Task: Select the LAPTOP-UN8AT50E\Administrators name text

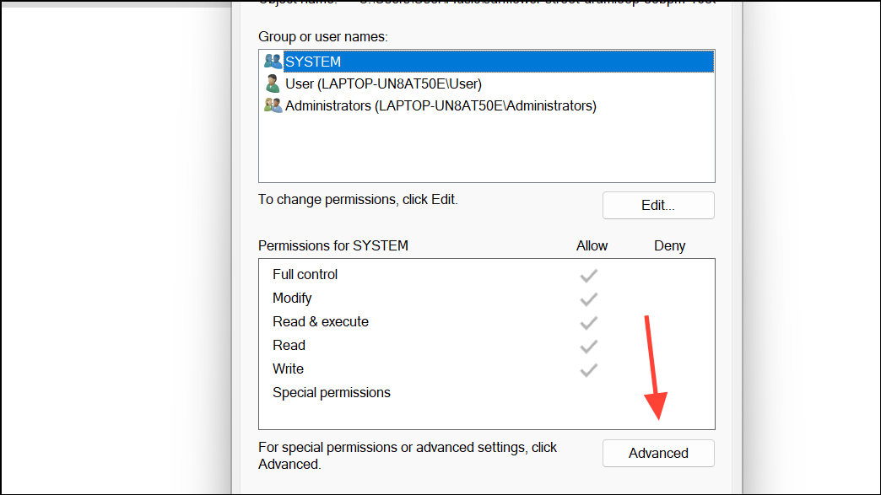Action: tap(440, 105)
